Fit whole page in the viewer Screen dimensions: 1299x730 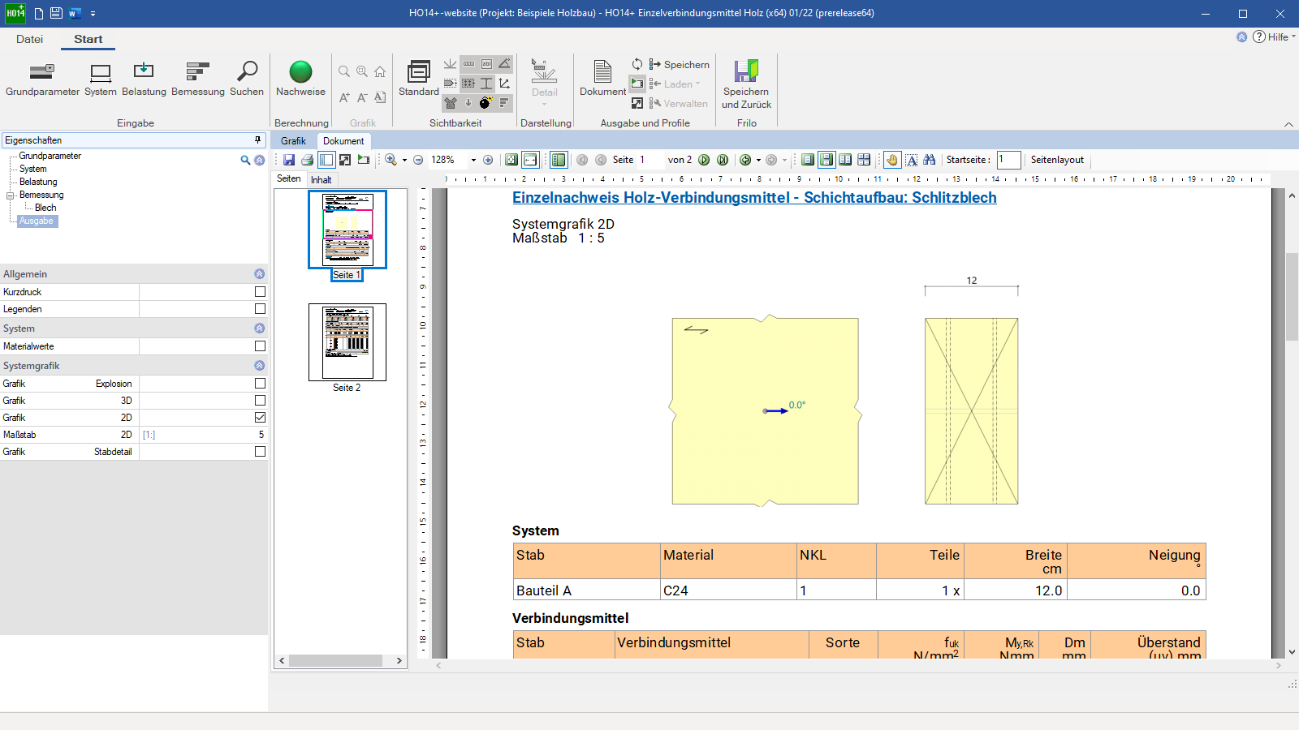tap(511, 160)
